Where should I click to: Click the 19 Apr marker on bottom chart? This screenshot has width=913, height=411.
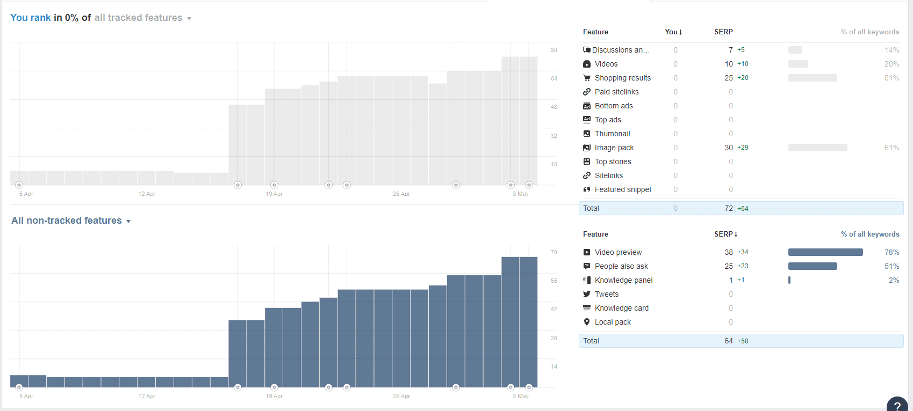pyautogui.click(x=274, y=387)
